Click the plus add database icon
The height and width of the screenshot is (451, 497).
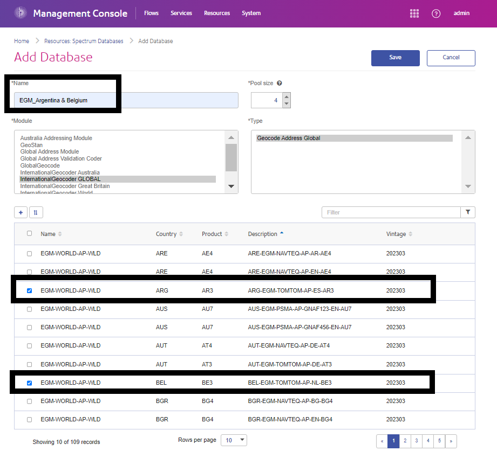(x=21, y=212)
